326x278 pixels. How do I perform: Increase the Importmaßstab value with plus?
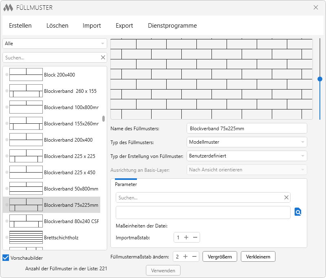click(186, 237)
